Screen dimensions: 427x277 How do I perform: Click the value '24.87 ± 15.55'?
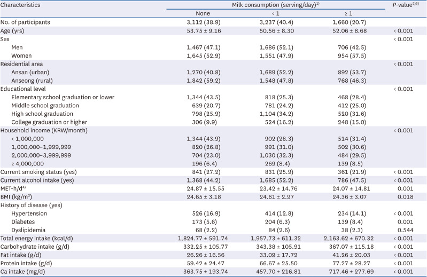206,188
